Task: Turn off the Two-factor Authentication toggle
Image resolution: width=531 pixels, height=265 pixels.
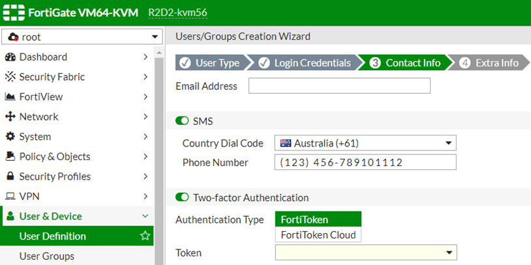Action: (x=182, y=197)
